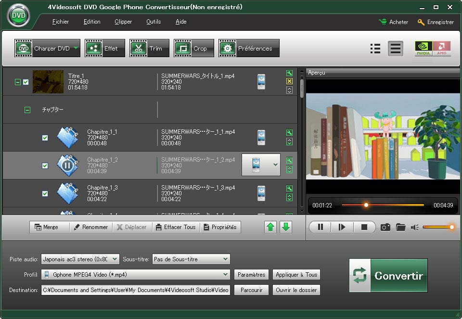Click the Titre_1 wrench settings icon
462x319 pixels.
point(289,73)
